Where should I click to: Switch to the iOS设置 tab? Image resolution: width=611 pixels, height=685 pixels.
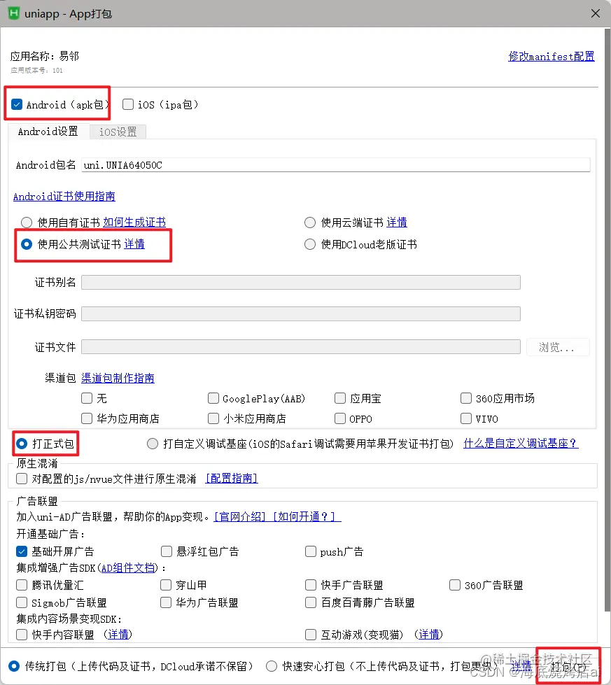tap(117, 131)
